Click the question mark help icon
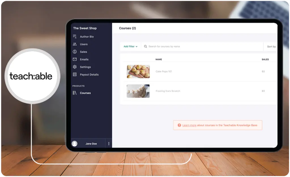290x177 pixels. (179, 125)
